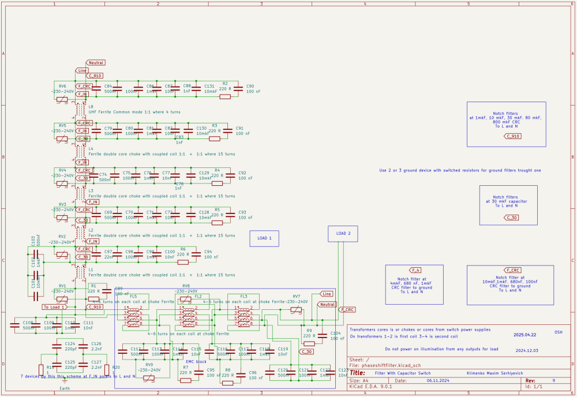Select the LOAD 2 box
577x397 pixels.
coord(343,234)
